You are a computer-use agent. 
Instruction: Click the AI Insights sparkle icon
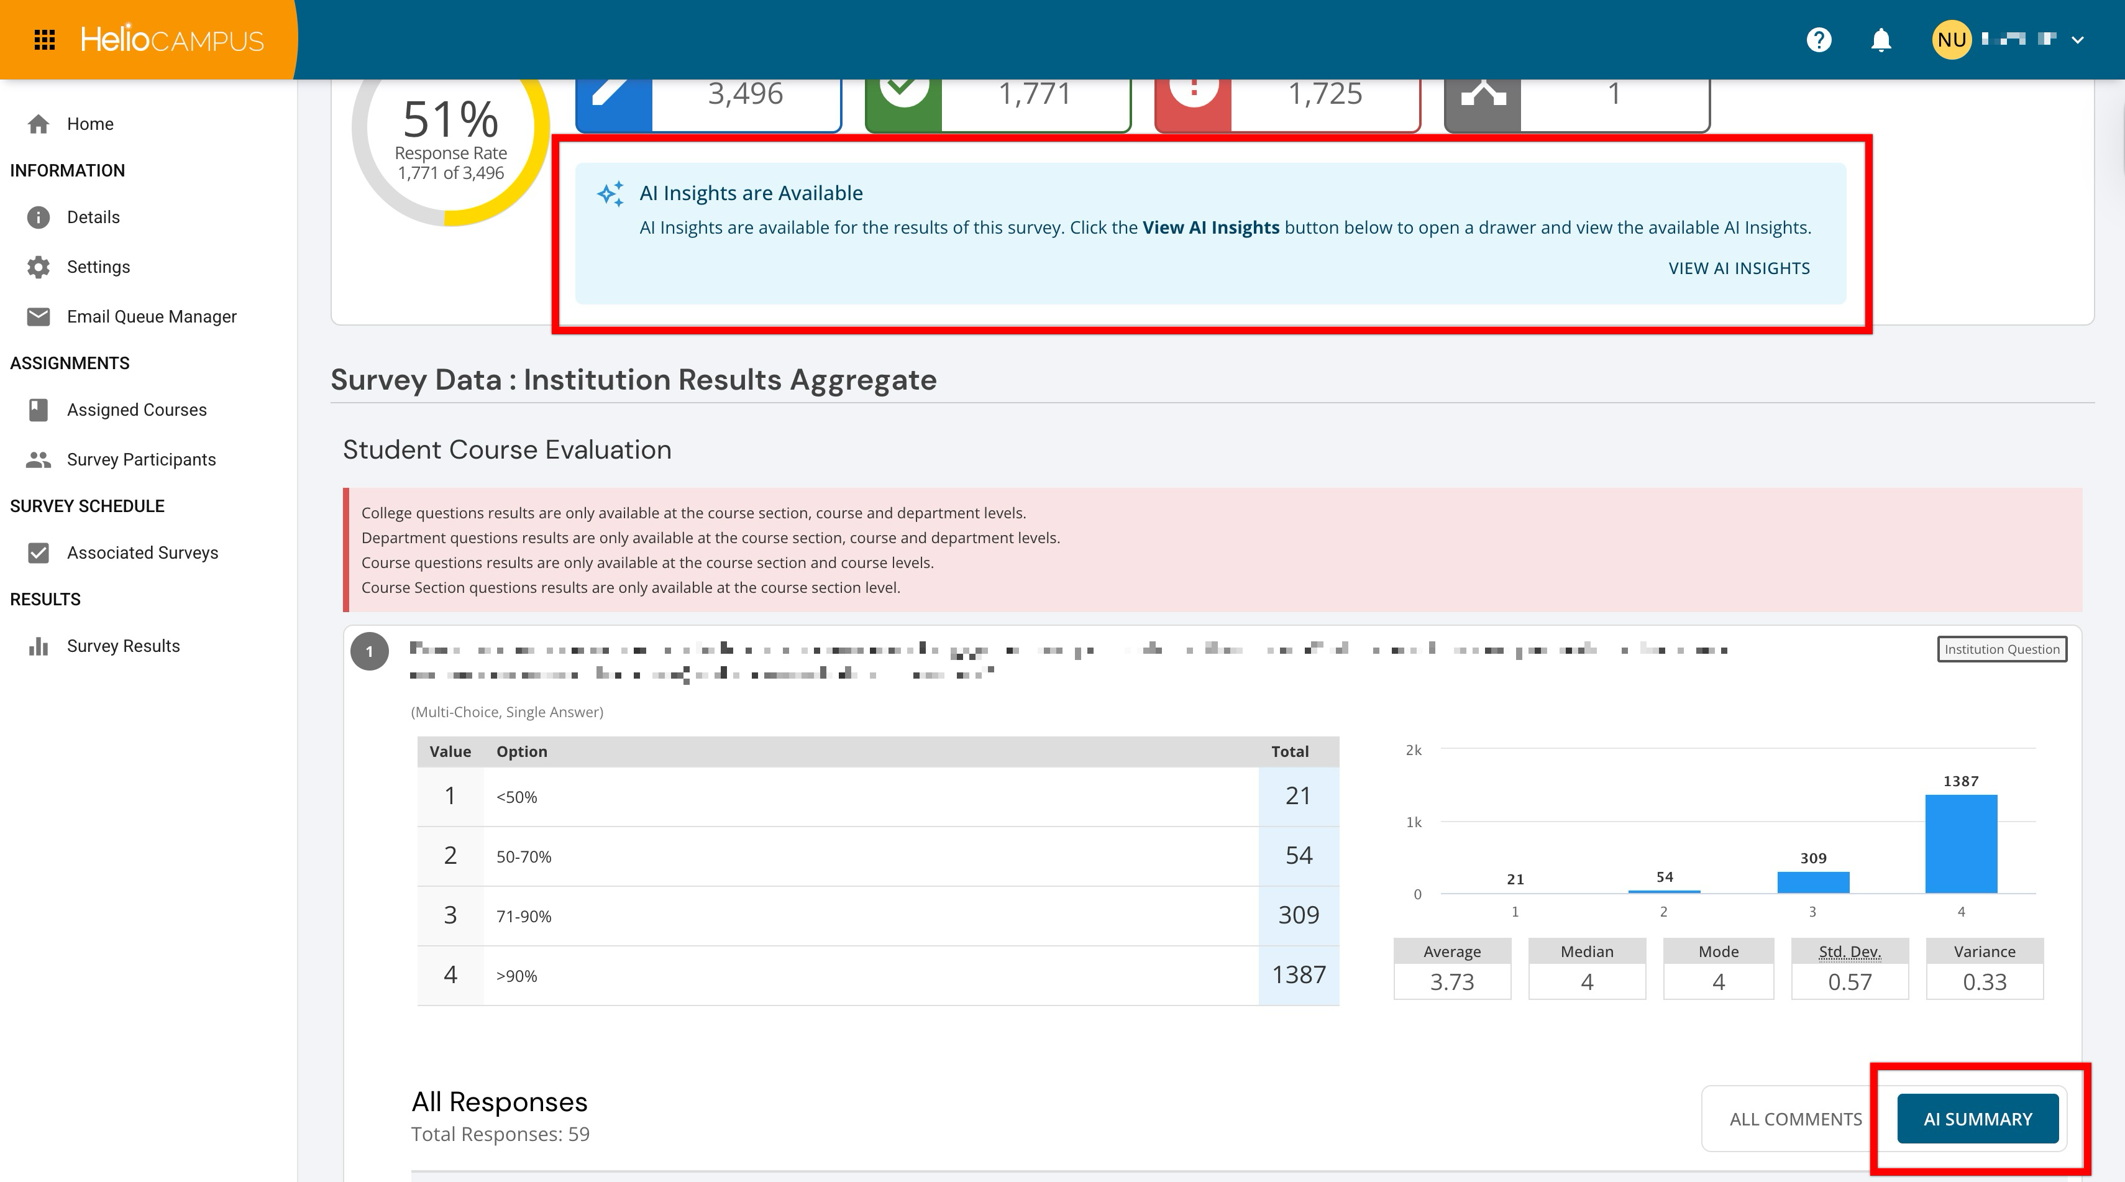611,194
